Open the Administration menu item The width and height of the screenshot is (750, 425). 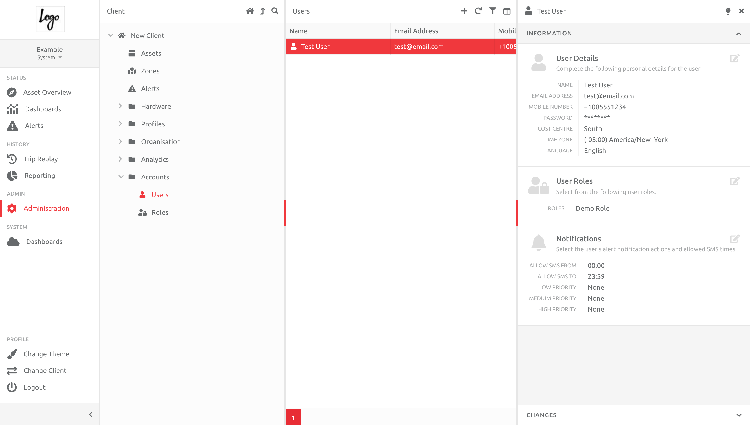(x=46, y=208)
